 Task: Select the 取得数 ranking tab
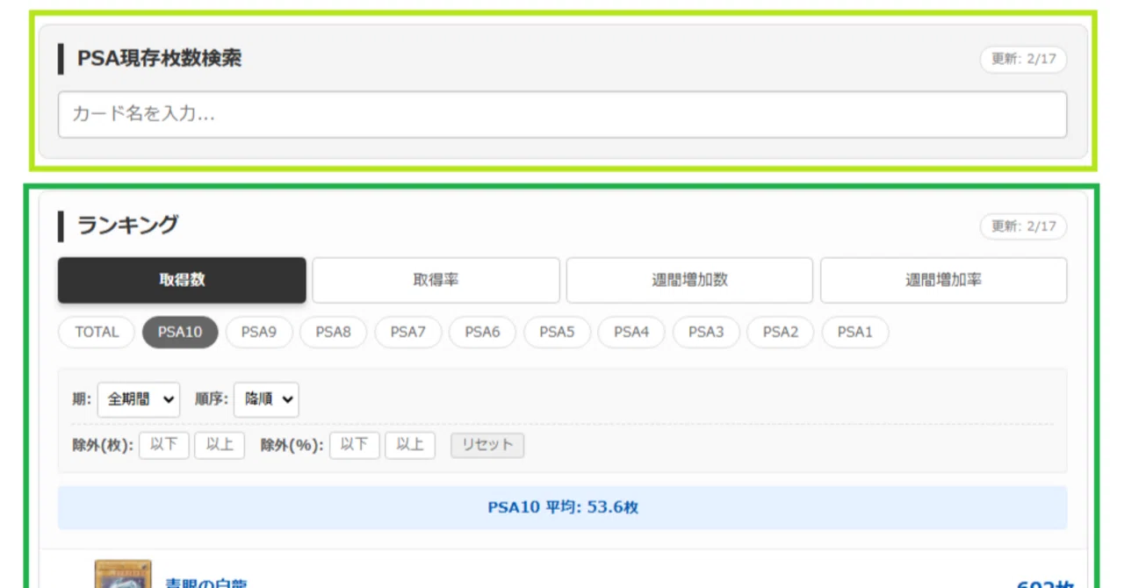point(182,280)
